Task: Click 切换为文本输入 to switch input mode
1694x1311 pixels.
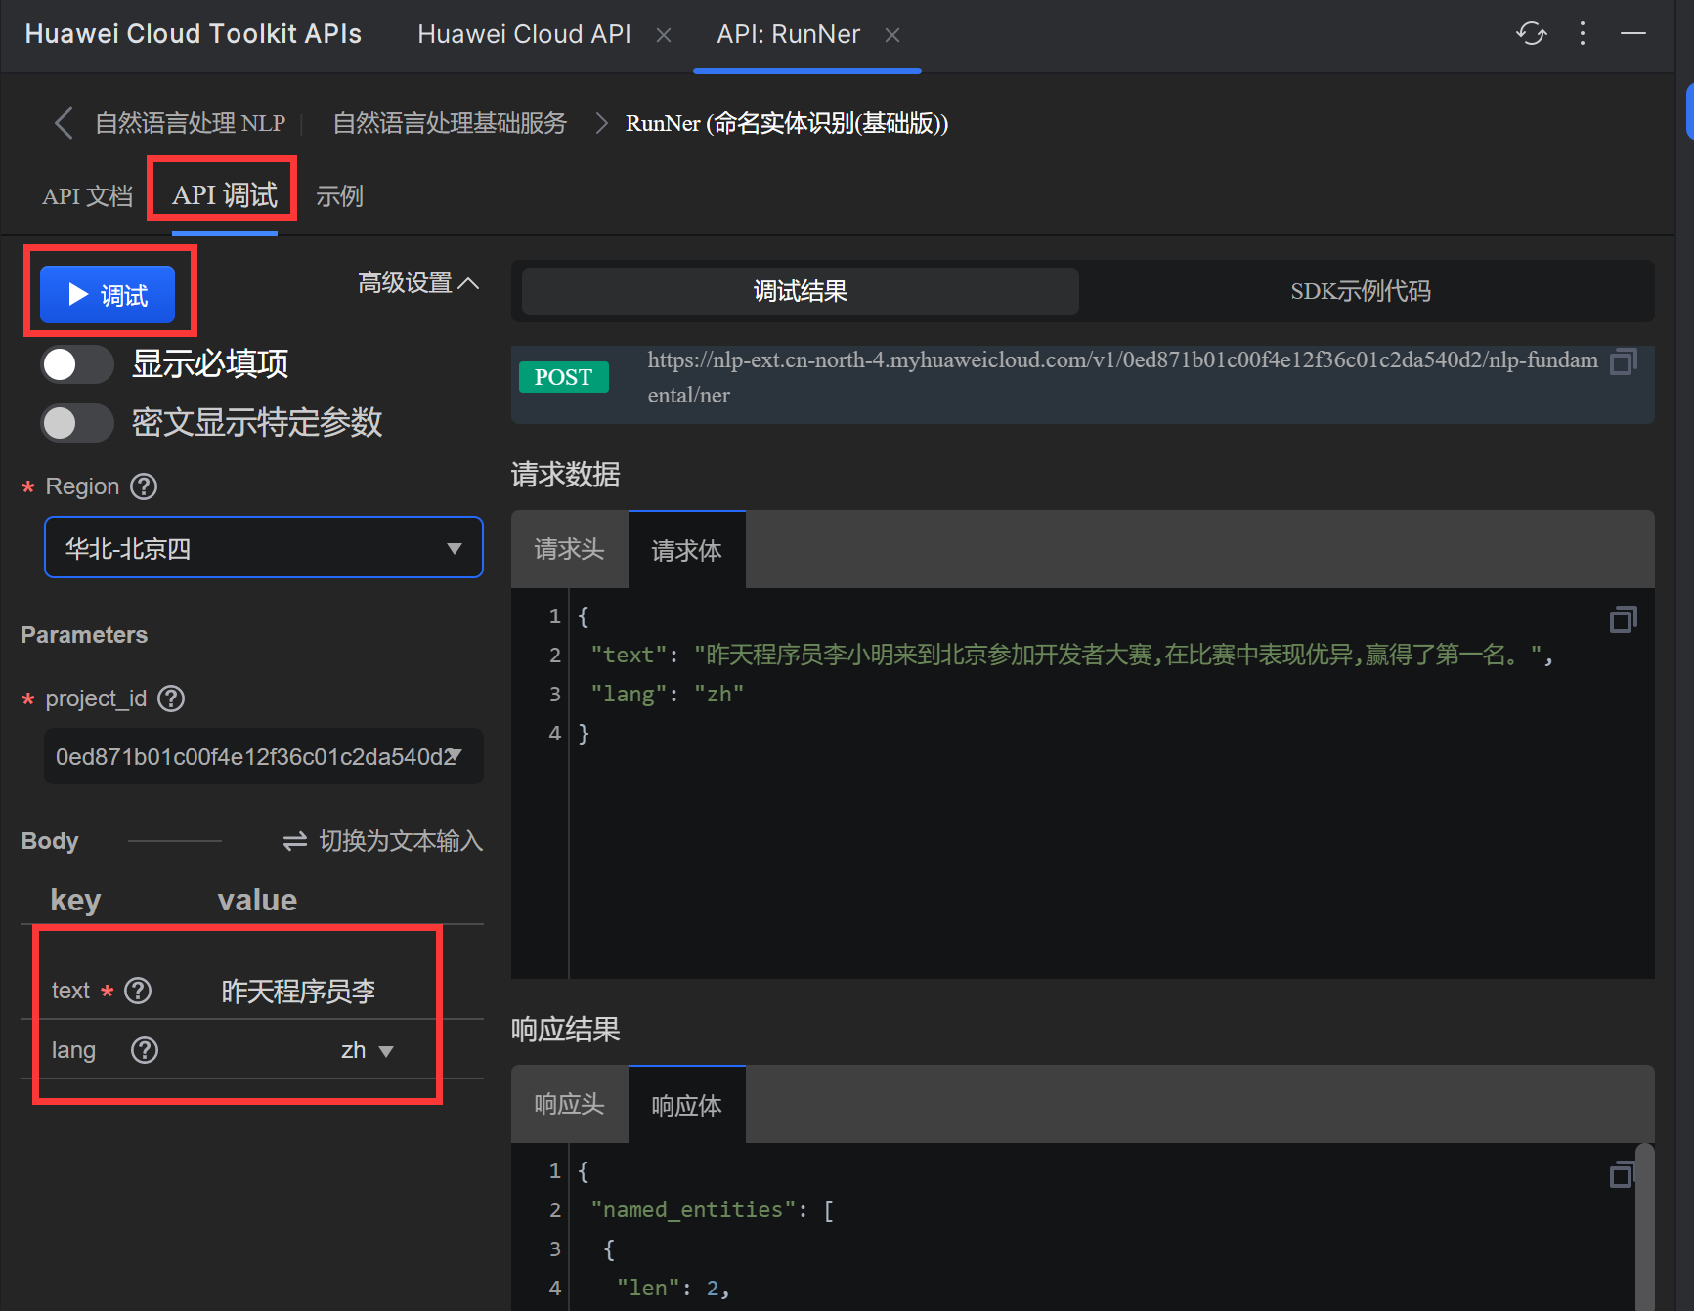Action: click(x=382, y=841)
